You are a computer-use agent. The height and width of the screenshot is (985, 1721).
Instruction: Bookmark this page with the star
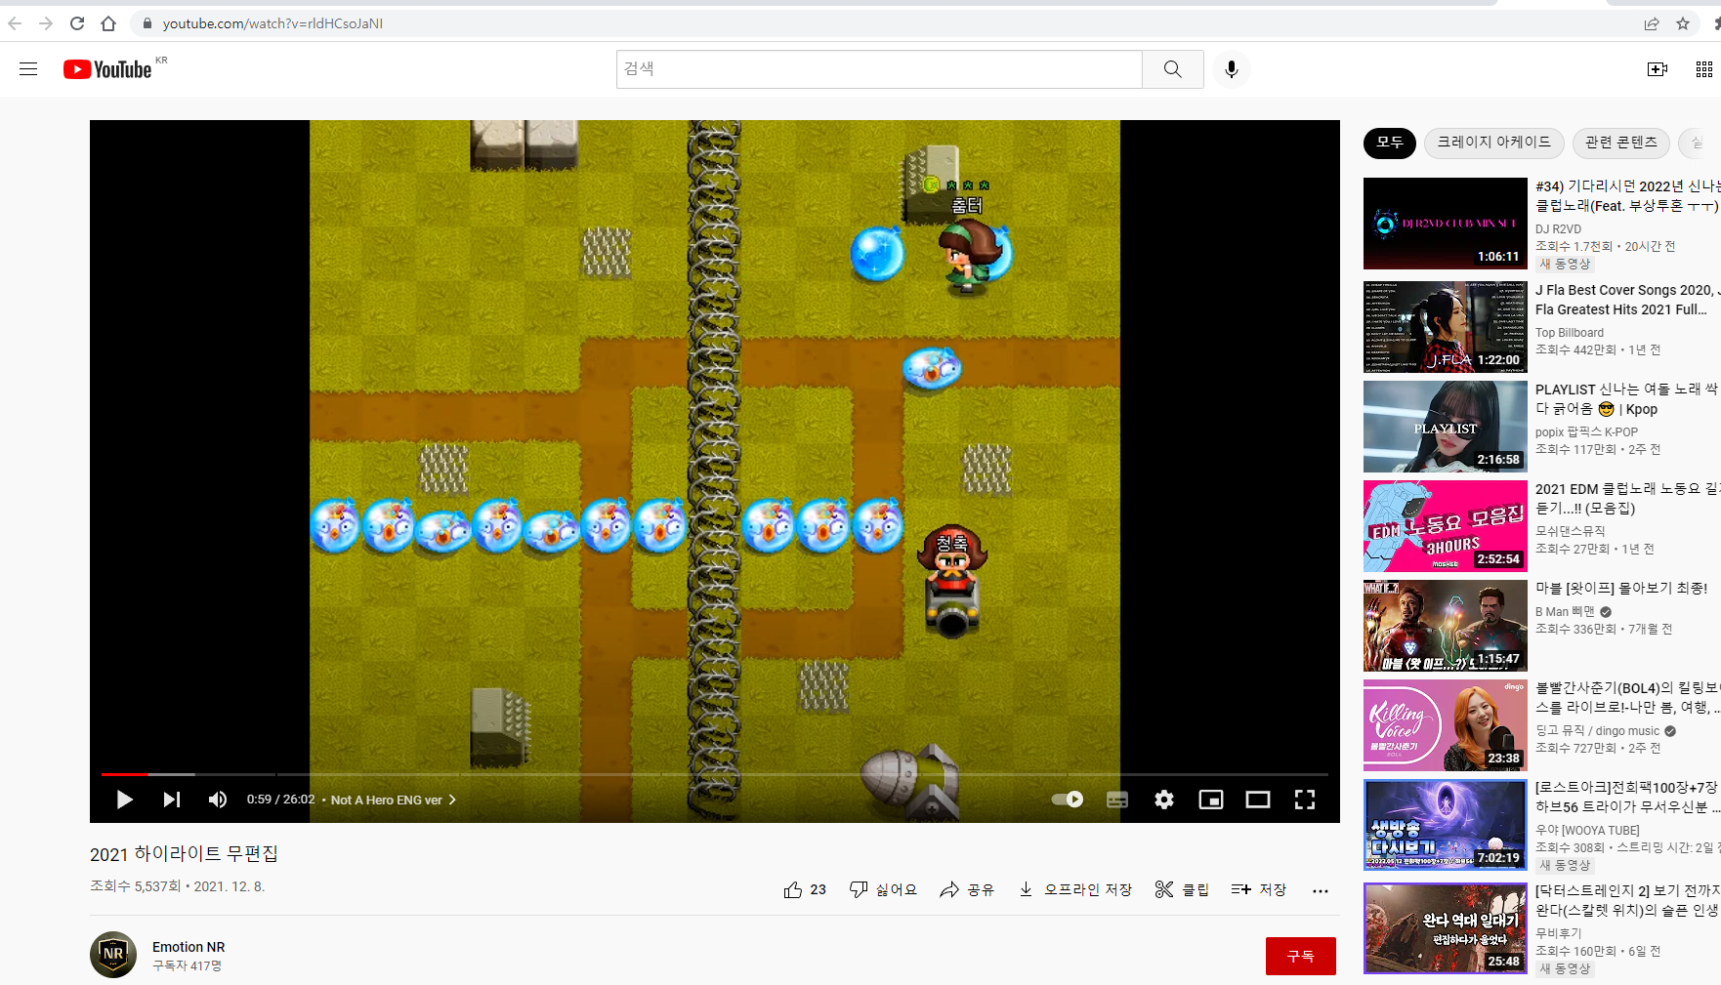[1683, 23]
